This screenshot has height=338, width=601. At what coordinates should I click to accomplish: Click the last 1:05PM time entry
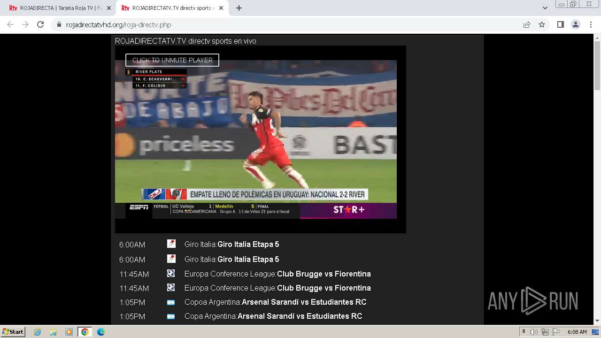[x=132, y=316]
